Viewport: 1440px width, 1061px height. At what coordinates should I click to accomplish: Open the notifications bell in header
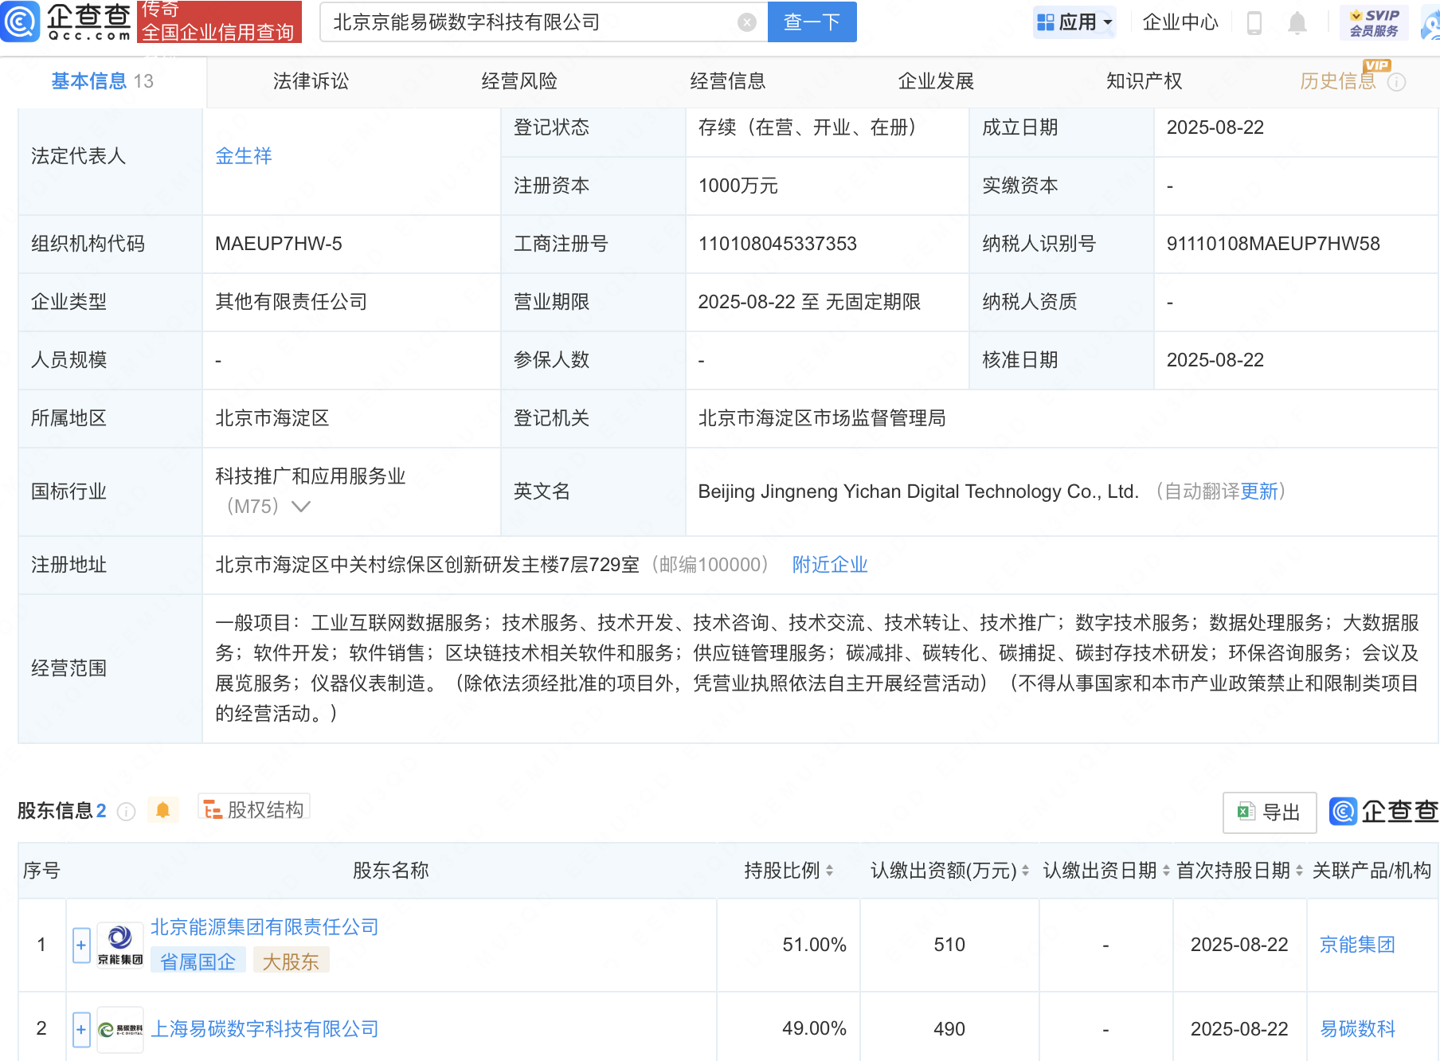click(x=1297, y=23)
